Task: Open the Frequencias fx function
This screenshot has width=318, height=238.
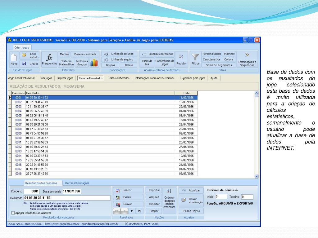Action: pyautogui.click(x=49, y=59)
